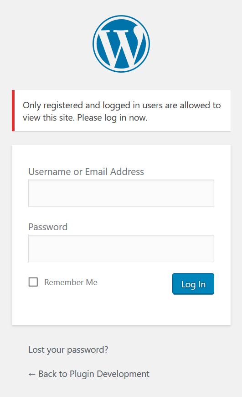Click the blue Log In button
The width and height of the screenshot is (242, 397).
(x=193, y=284)
